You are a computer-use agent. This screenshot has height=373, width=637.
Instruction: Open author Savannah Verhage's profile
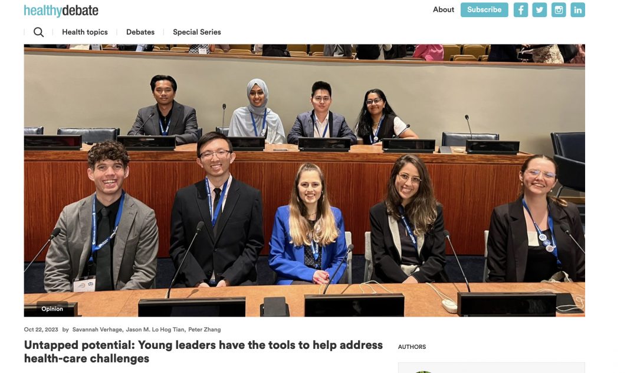click(x=97, y=329)
